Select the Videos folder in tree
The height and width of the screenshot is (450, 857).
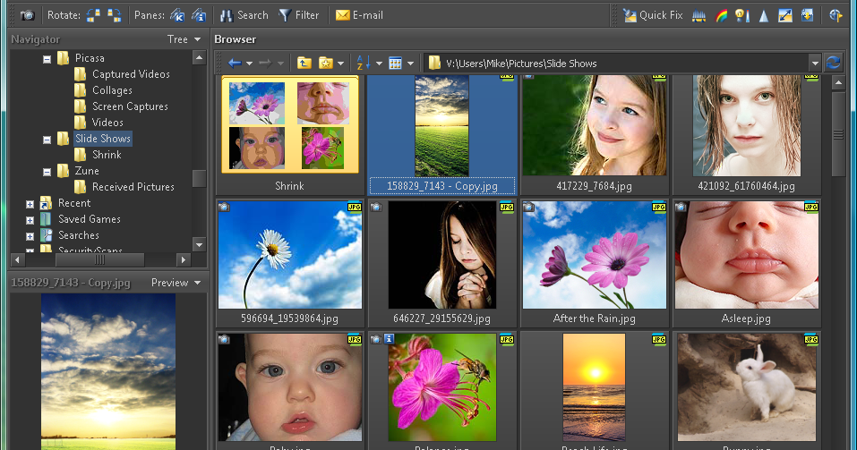pos(107,123)
